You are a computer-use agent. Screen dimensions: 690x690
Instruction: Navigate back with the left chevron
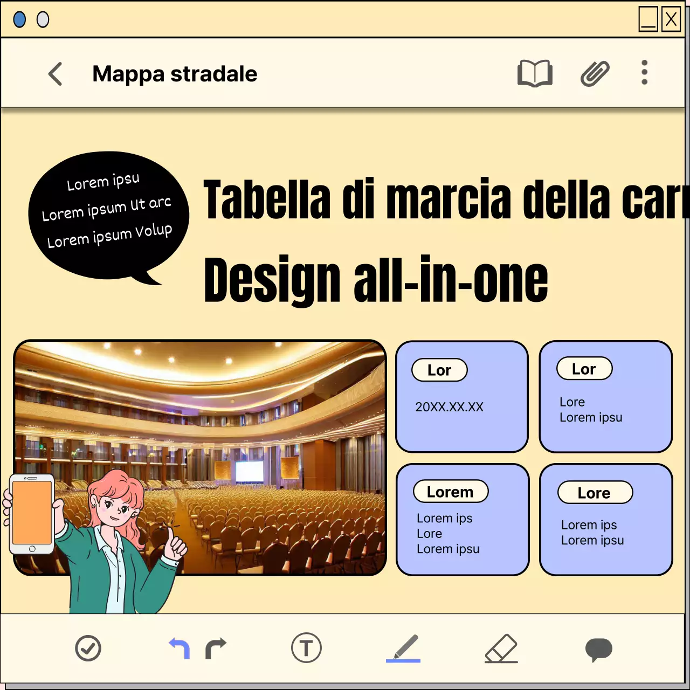click(x=56, y=74)
